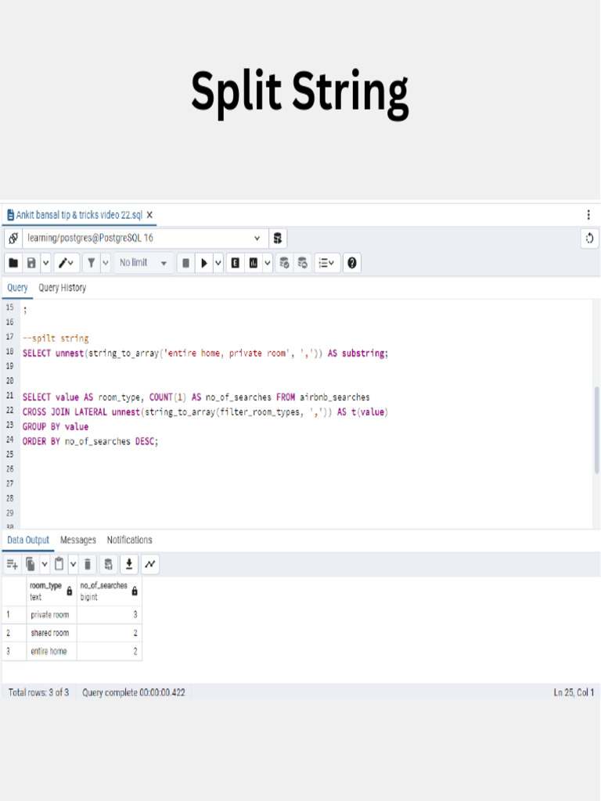Switch to the Query History tab

63,288
